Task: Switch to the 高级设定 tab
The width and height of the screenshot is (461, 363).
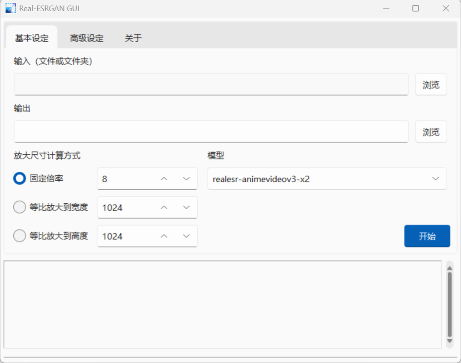Action: tap(86, 38)
